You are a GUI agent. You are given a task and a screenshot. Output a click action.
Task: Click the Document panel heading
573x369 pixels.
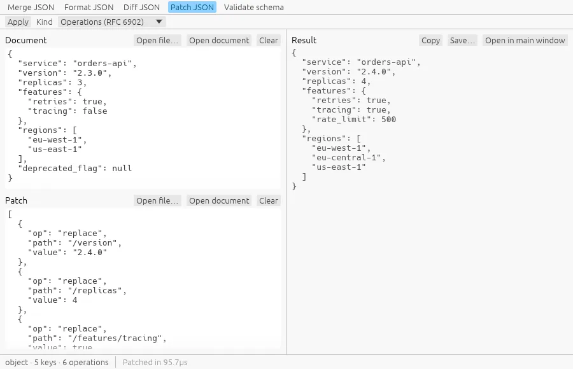pyautogui.click(x=26, y=40)
